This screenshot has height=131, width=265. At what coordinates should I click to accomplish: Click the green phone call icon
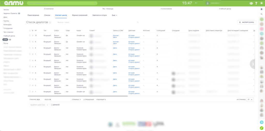tap(261, 128)
